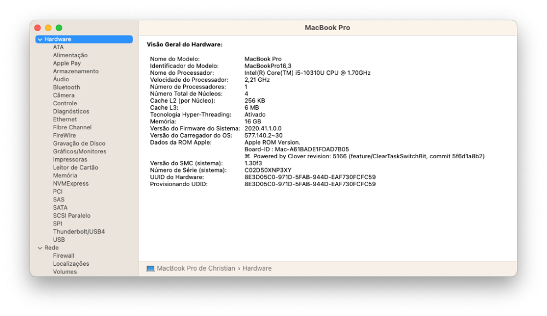Screen dimensions: 547x316
Task: Click the Provisionando UDID value
Action: [x=310, y=184]
